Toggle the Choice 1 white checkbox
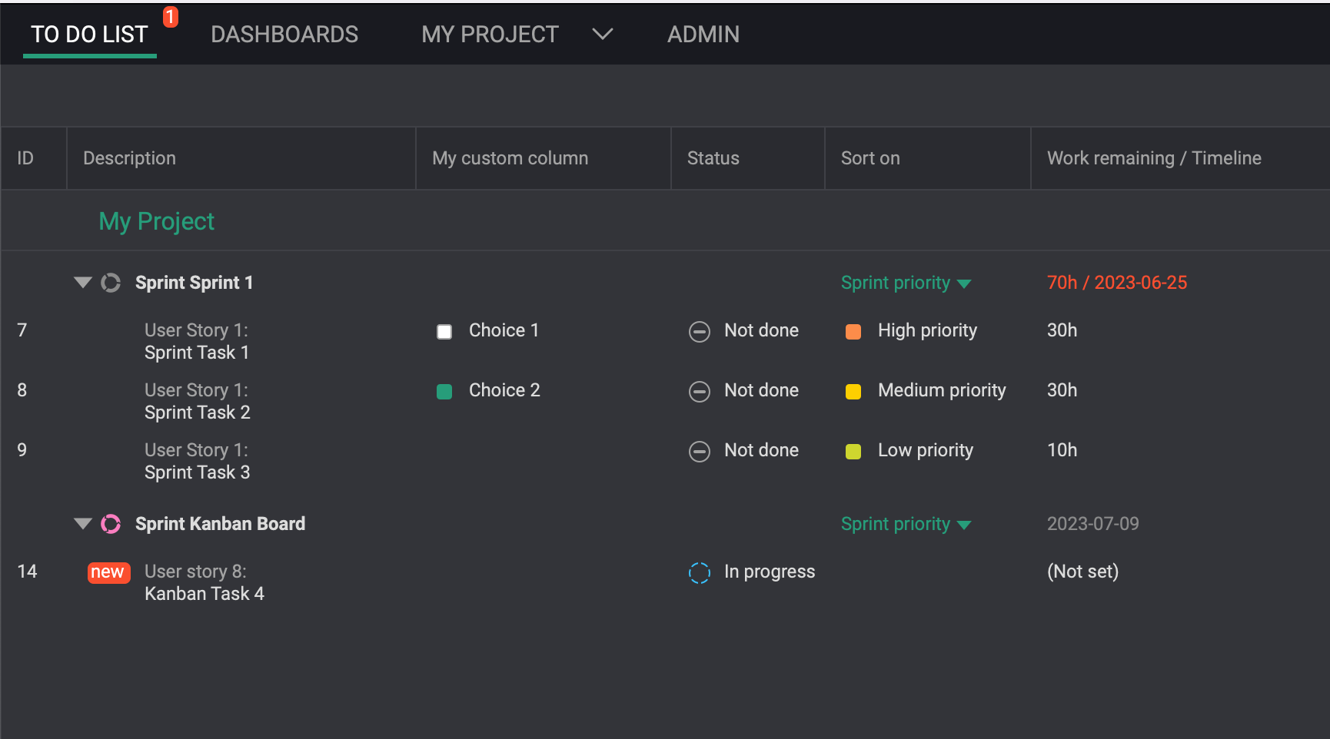This screenshot has width=1330, height=739. click(x=444, y=331)
